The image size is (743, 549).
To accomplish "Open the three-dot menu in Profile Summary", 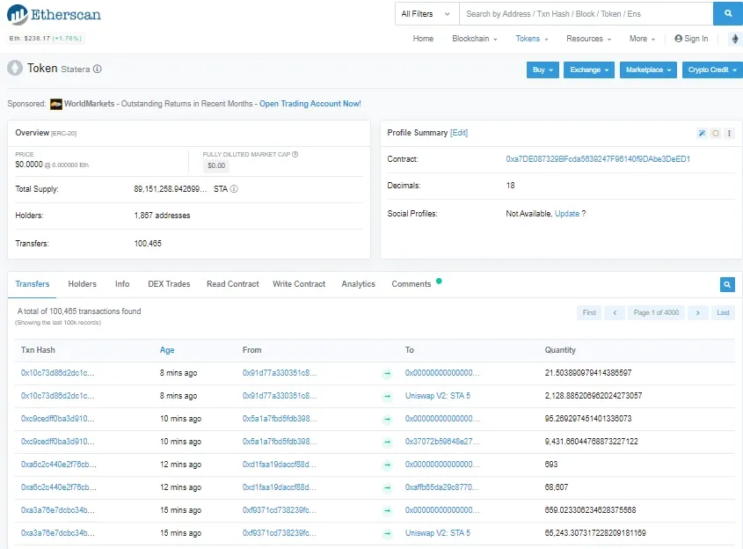I will point(729,133).
